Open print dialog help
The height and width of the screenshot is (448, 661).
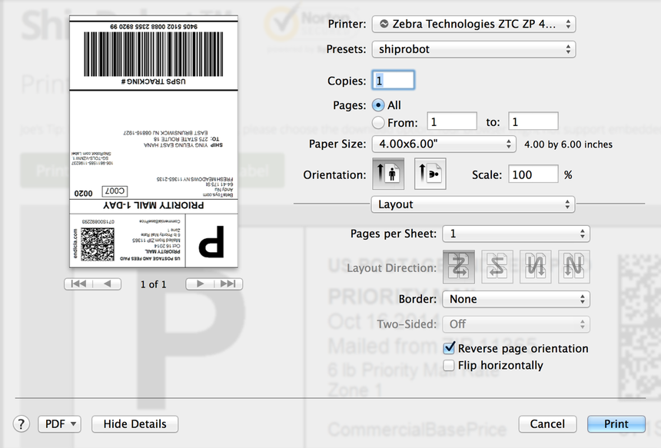click(x=22, y=424)
